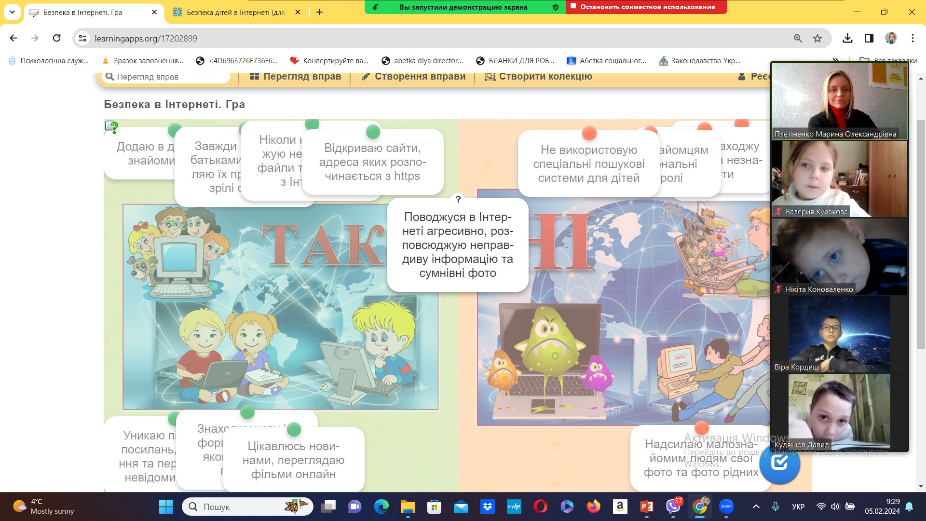Open PowerPoint from the taskbar
This screenshot has width=926, height=521.
coord(646,507)
